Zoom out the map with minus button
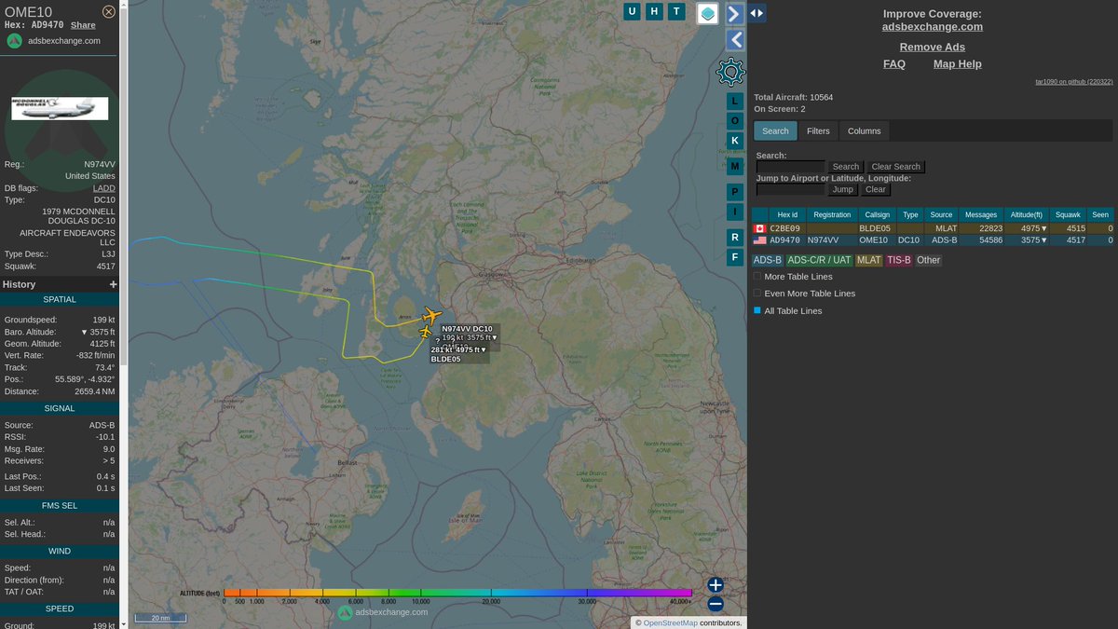Image resolution: width=1118 pixels, height=629 pixels. [x=715, y=603]
